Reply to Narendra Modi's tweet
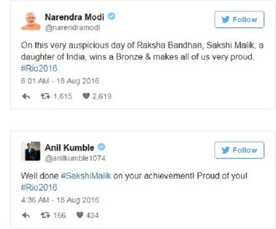 point(25,96)
